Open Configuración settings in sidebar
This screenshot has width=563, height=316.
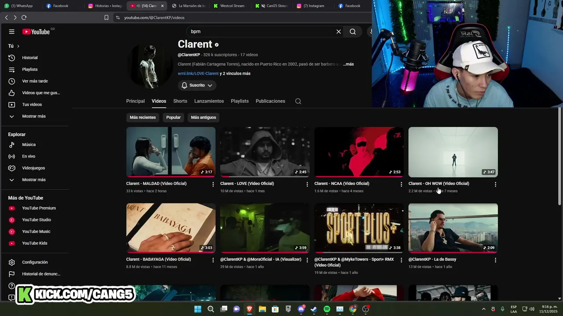point(35,262)
